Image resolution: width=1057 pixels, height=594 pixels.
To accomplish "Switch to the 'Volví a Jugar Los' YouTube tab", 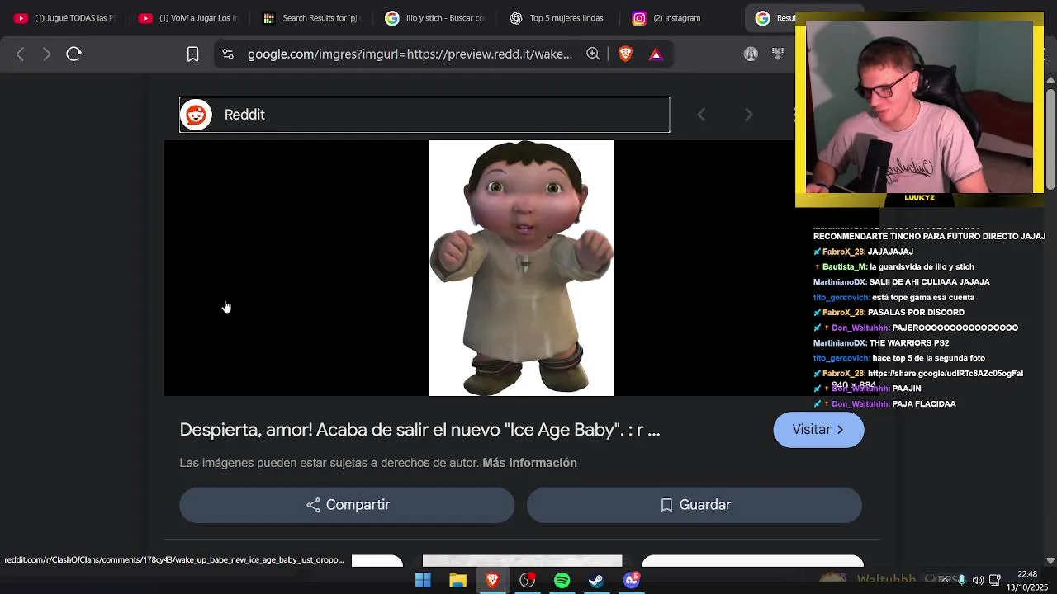I will tap(188, 18).
